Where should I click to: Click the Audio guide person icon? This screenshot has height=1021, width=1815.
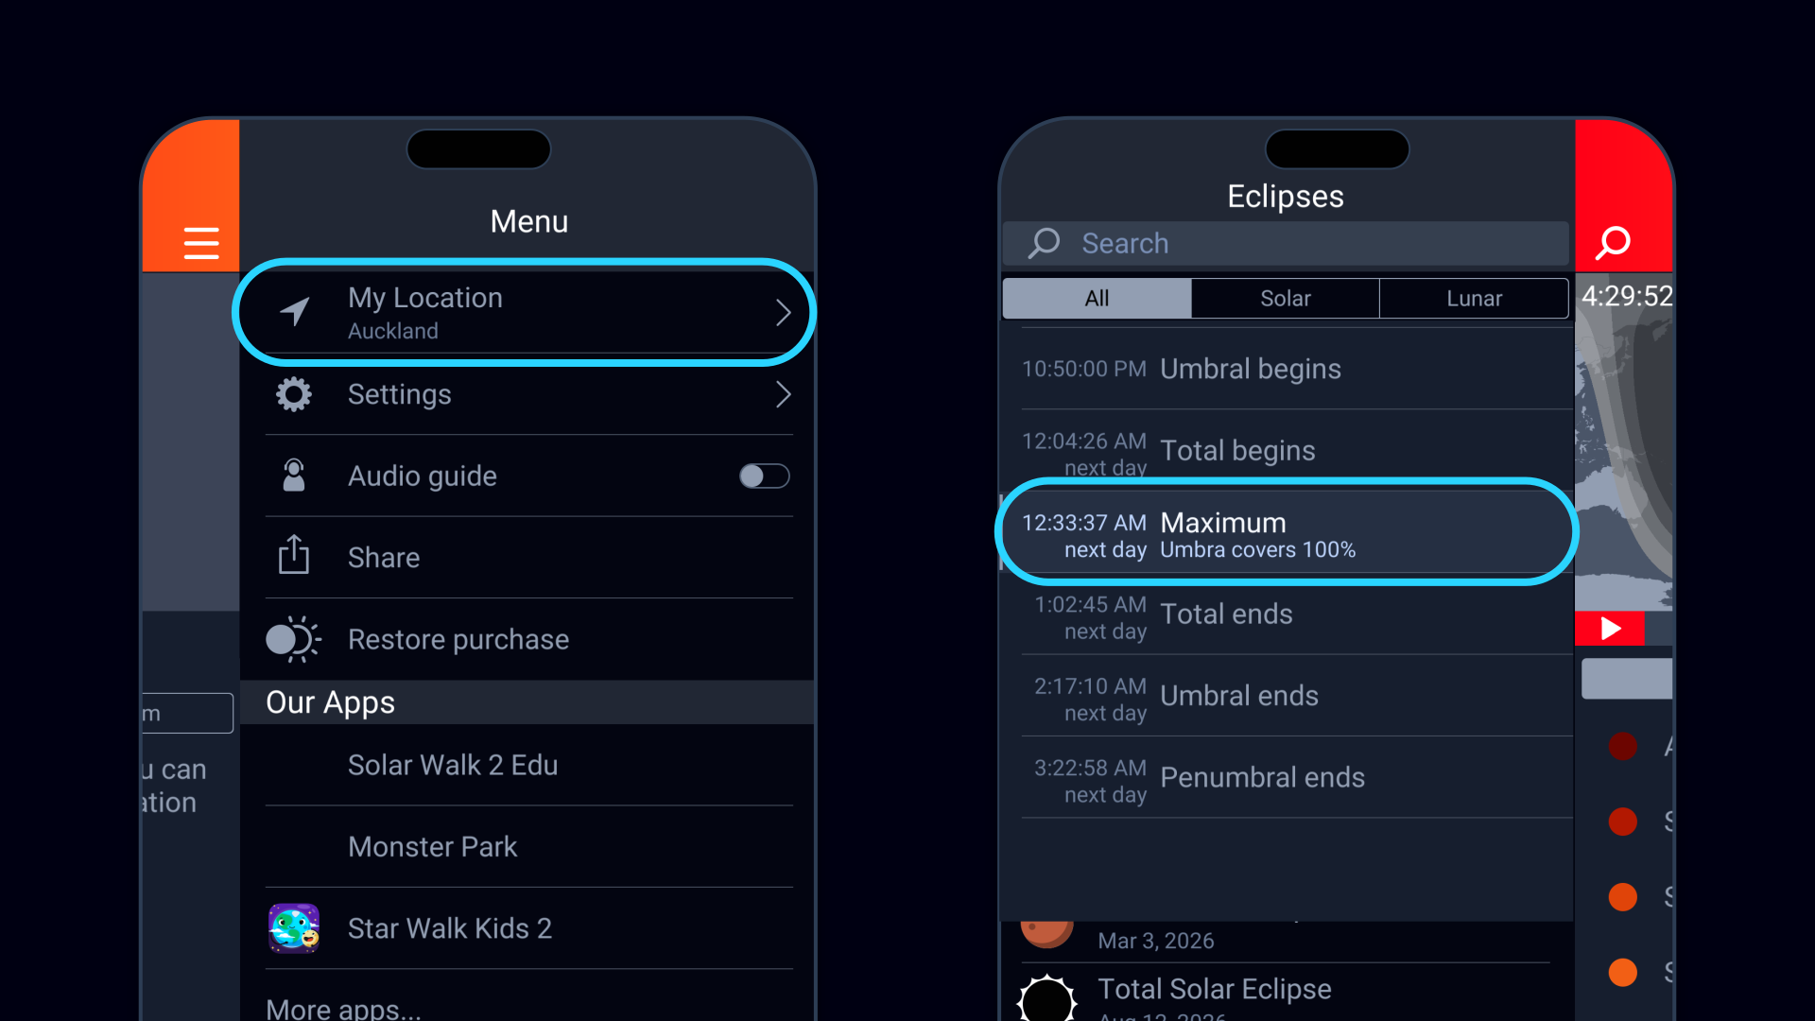[294, 476]
